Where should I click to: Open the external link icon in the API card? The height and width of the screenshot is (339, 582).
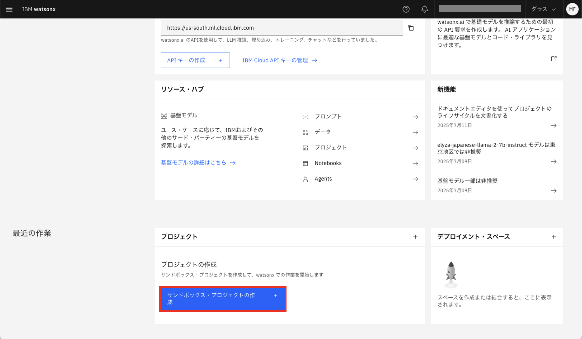point(554,59)
